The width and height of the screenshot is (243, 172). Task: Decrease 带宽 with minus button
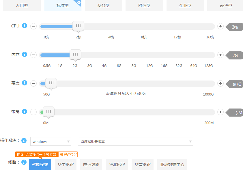pyautogui.click(x=33, y=112)
